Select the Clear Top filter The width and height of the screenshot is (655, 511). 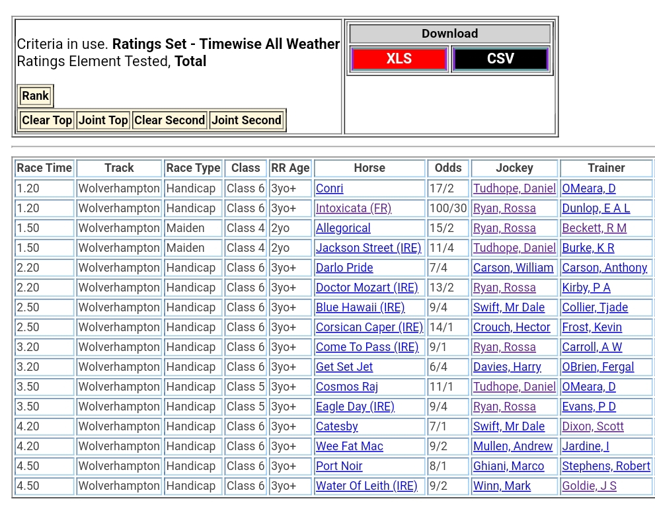click(x=47, y=120)
